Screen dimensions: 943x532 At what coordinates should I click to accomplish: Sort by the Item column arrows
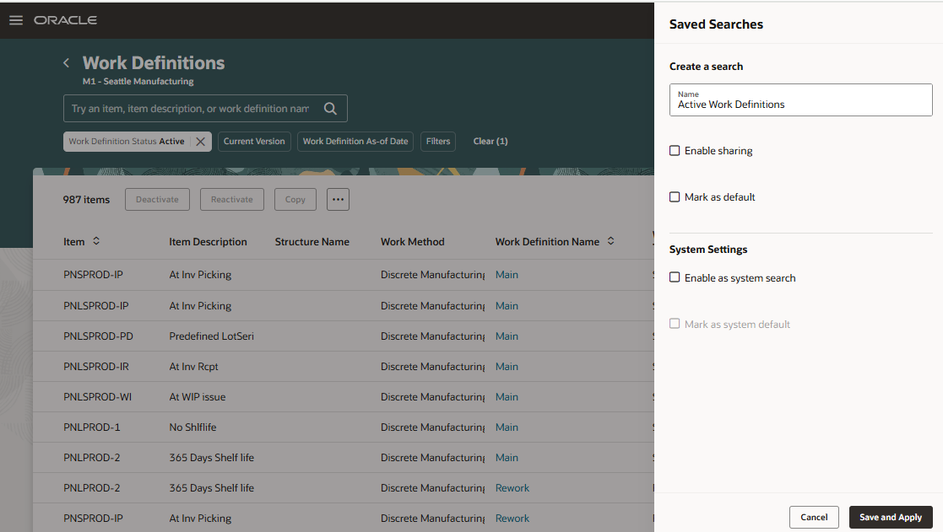point(96,241)
